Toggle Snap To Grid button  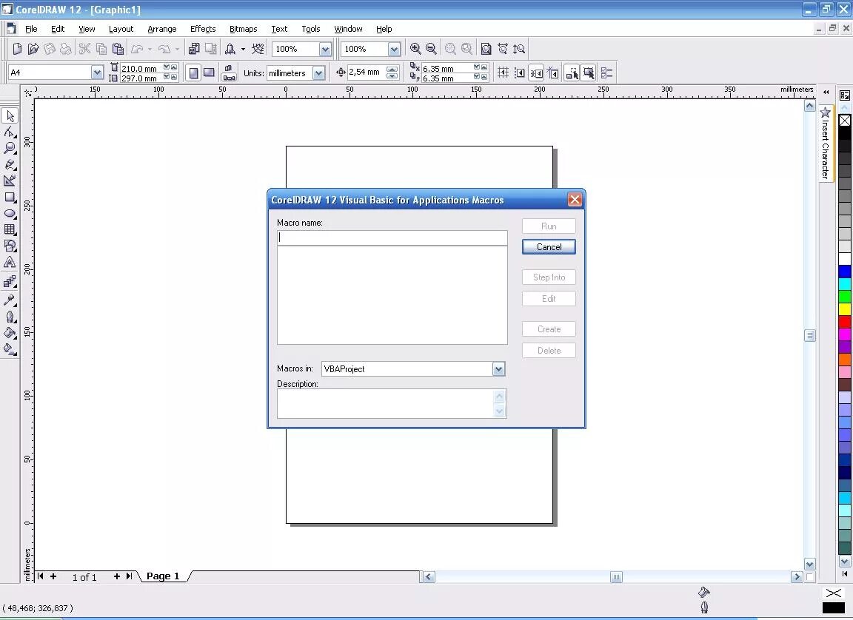pyautogui.click(x=504, y=73)
